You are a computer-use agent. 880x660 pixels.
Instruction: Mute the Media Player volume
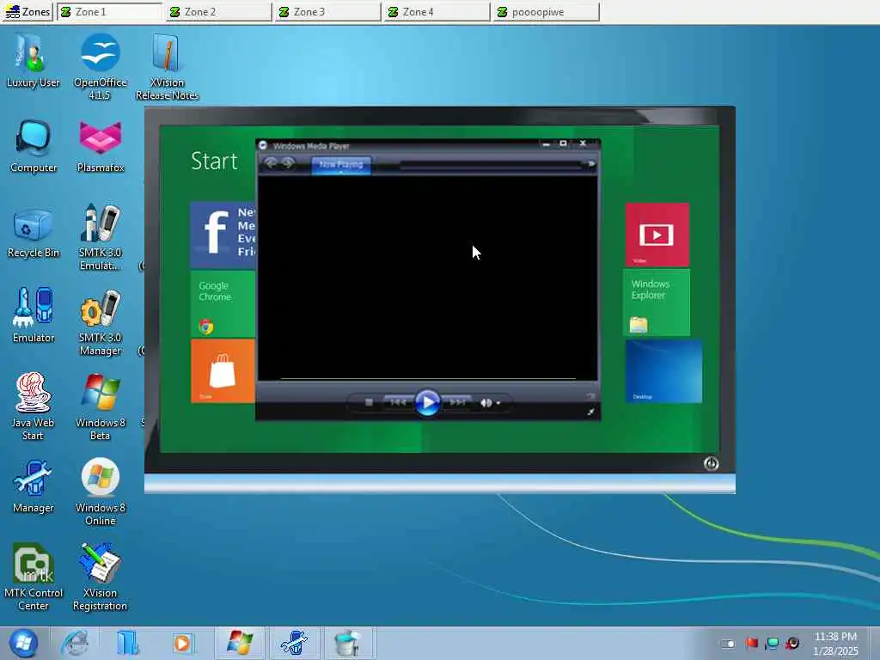point(486,402)
